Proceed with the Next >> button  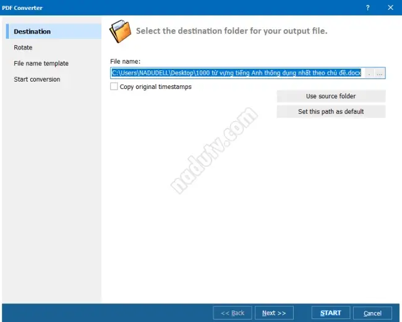274,313
